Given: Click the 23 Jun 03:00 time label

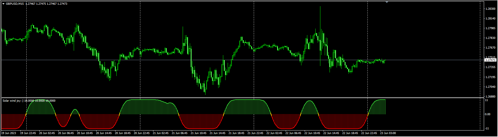Looking at the screenshot, I should pos(388,133).
